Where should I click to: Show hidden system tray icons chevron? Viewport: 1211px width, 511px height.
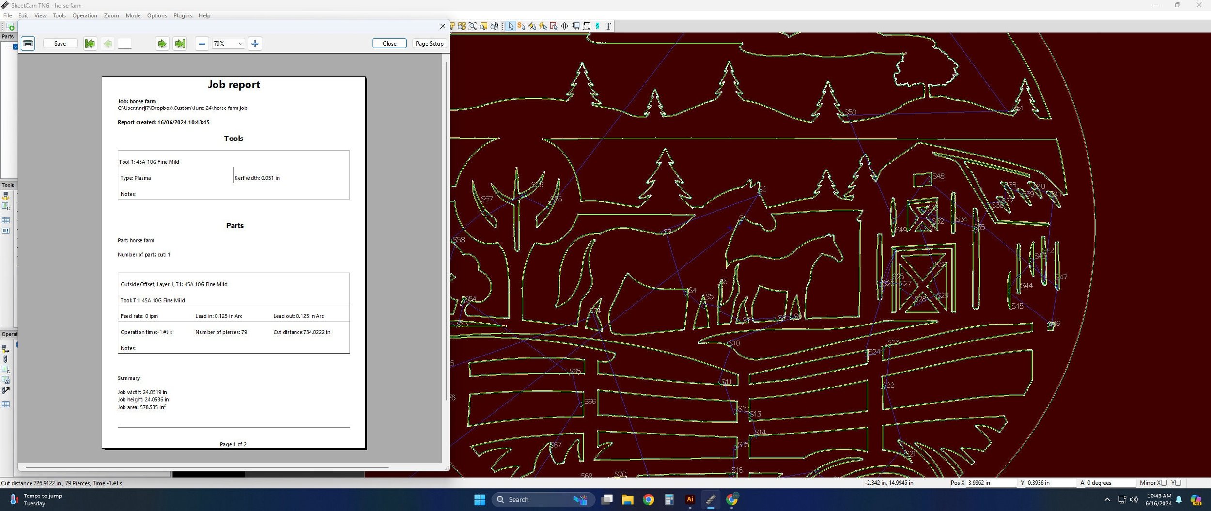coord(1107,499)
